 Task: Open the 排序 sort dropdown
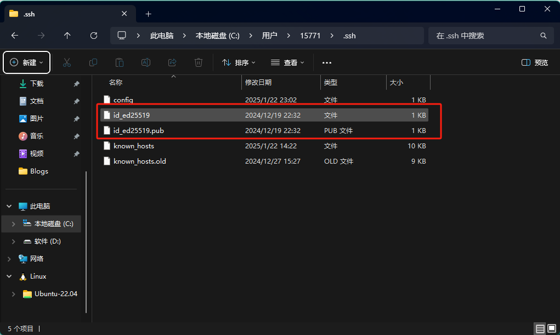pyautogui.click(x=239, y=62)
